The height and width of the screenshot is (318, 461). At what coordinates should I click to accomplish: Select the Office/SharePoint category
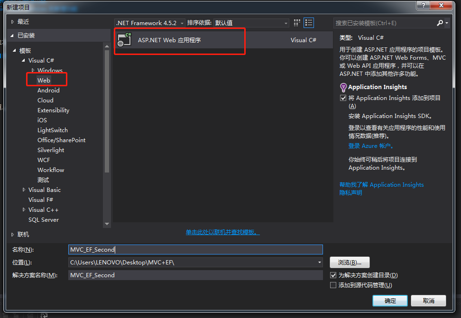(x=62, y=140)
